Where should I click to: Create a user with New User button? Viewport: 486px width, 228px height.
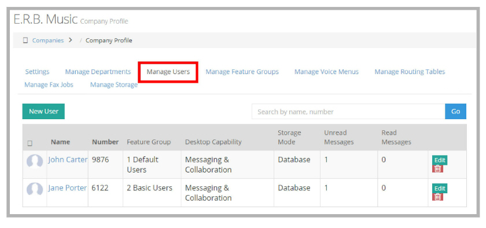pos(43,111)
